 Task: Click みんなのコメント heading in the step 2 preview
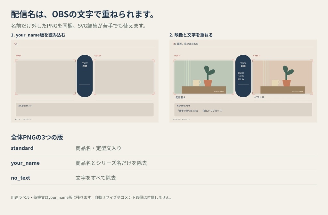click(x=184, y=106)
